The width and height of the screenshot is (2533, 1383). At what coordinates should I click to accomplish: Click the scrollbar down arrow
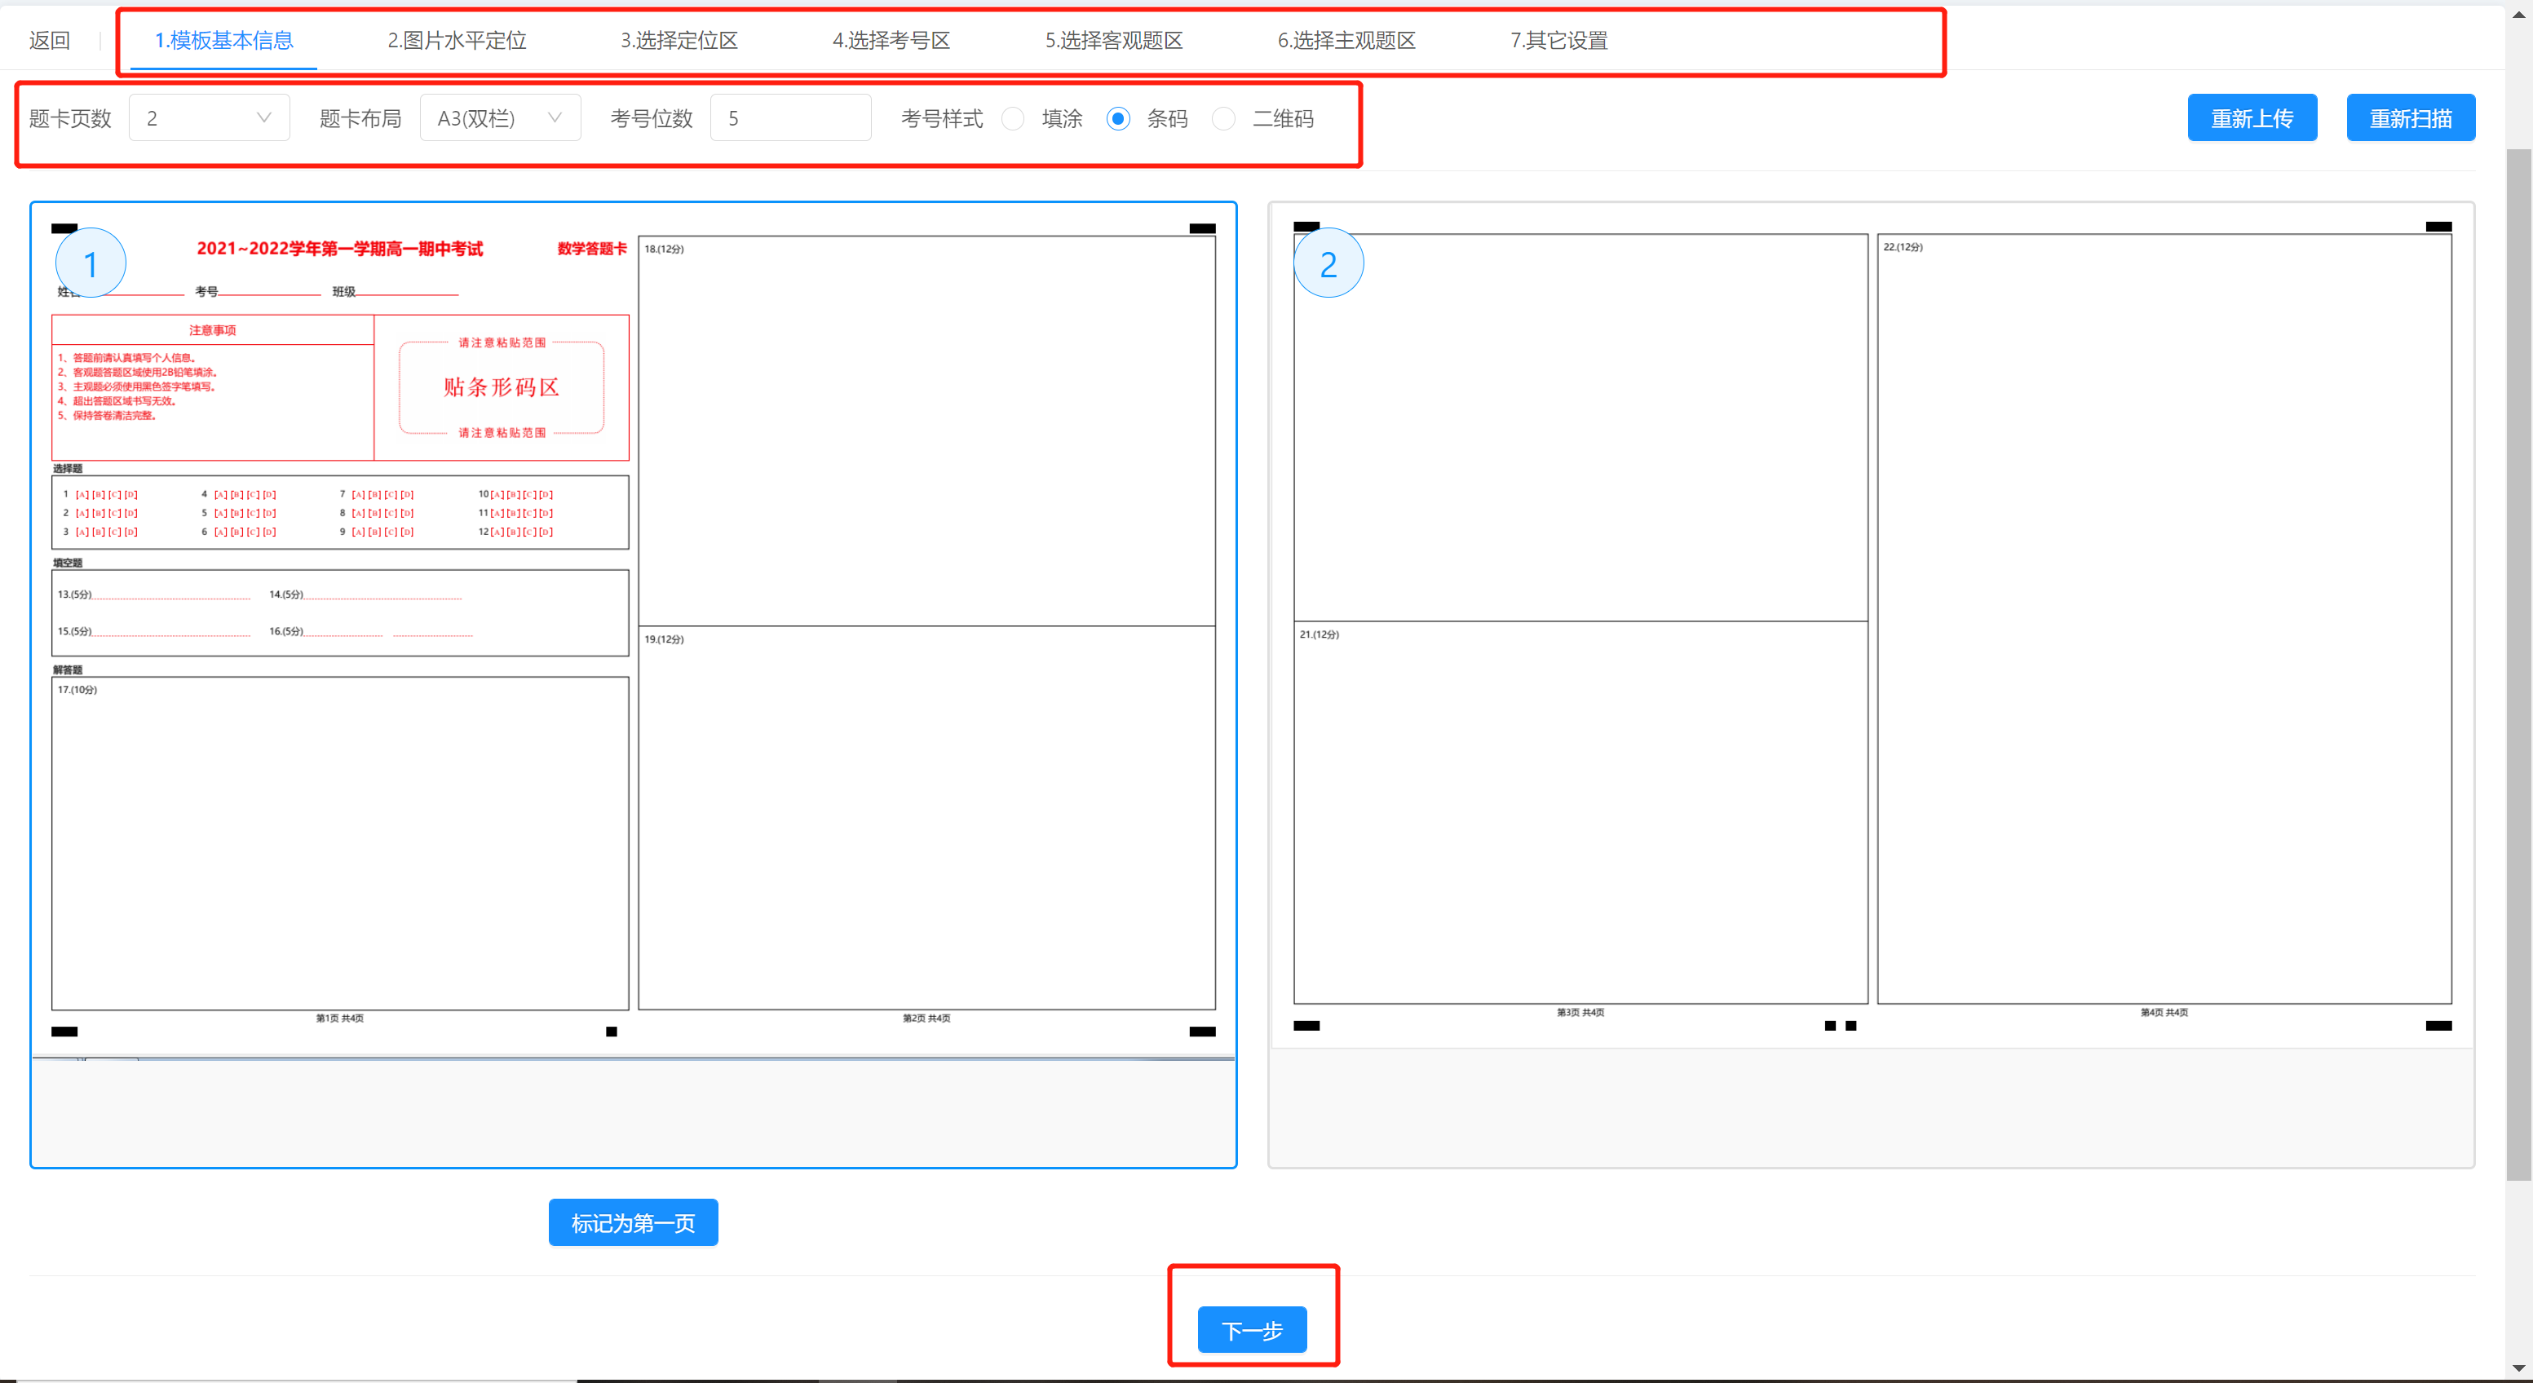tap(2518, 1368)
